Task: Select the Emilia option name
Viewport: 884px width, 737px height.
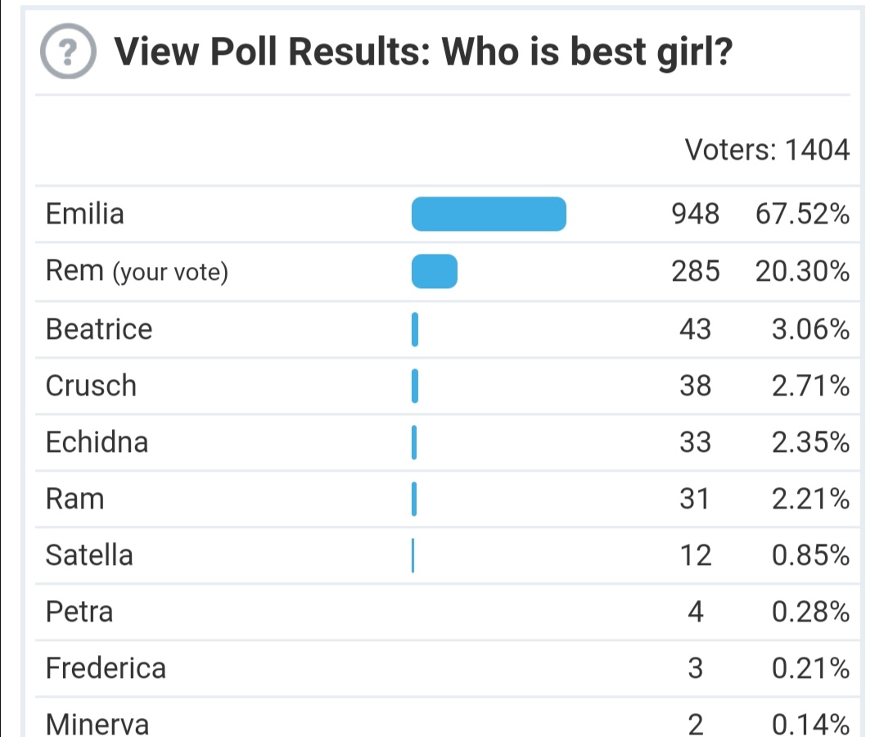Action: tap(85, 215)
